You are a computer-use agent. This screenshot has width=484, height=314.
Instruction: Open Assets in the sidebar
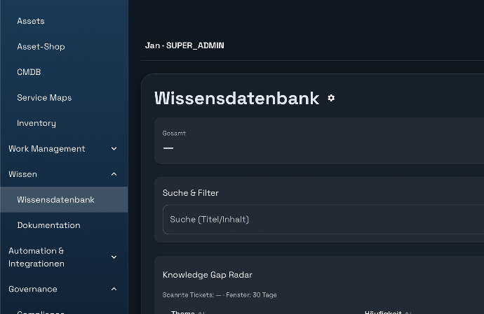(31, 21)
